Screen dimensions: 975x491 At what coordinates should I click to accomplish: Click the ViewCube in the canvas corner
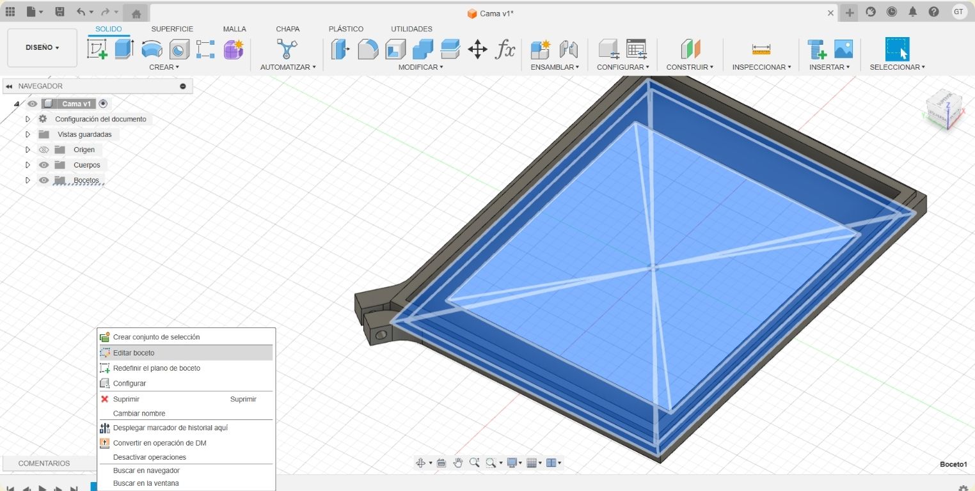click(944, 109)
